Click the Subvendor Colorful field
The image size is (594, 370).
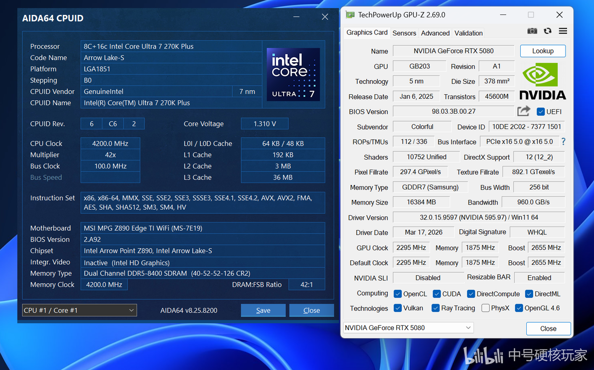tap(422, 127)
